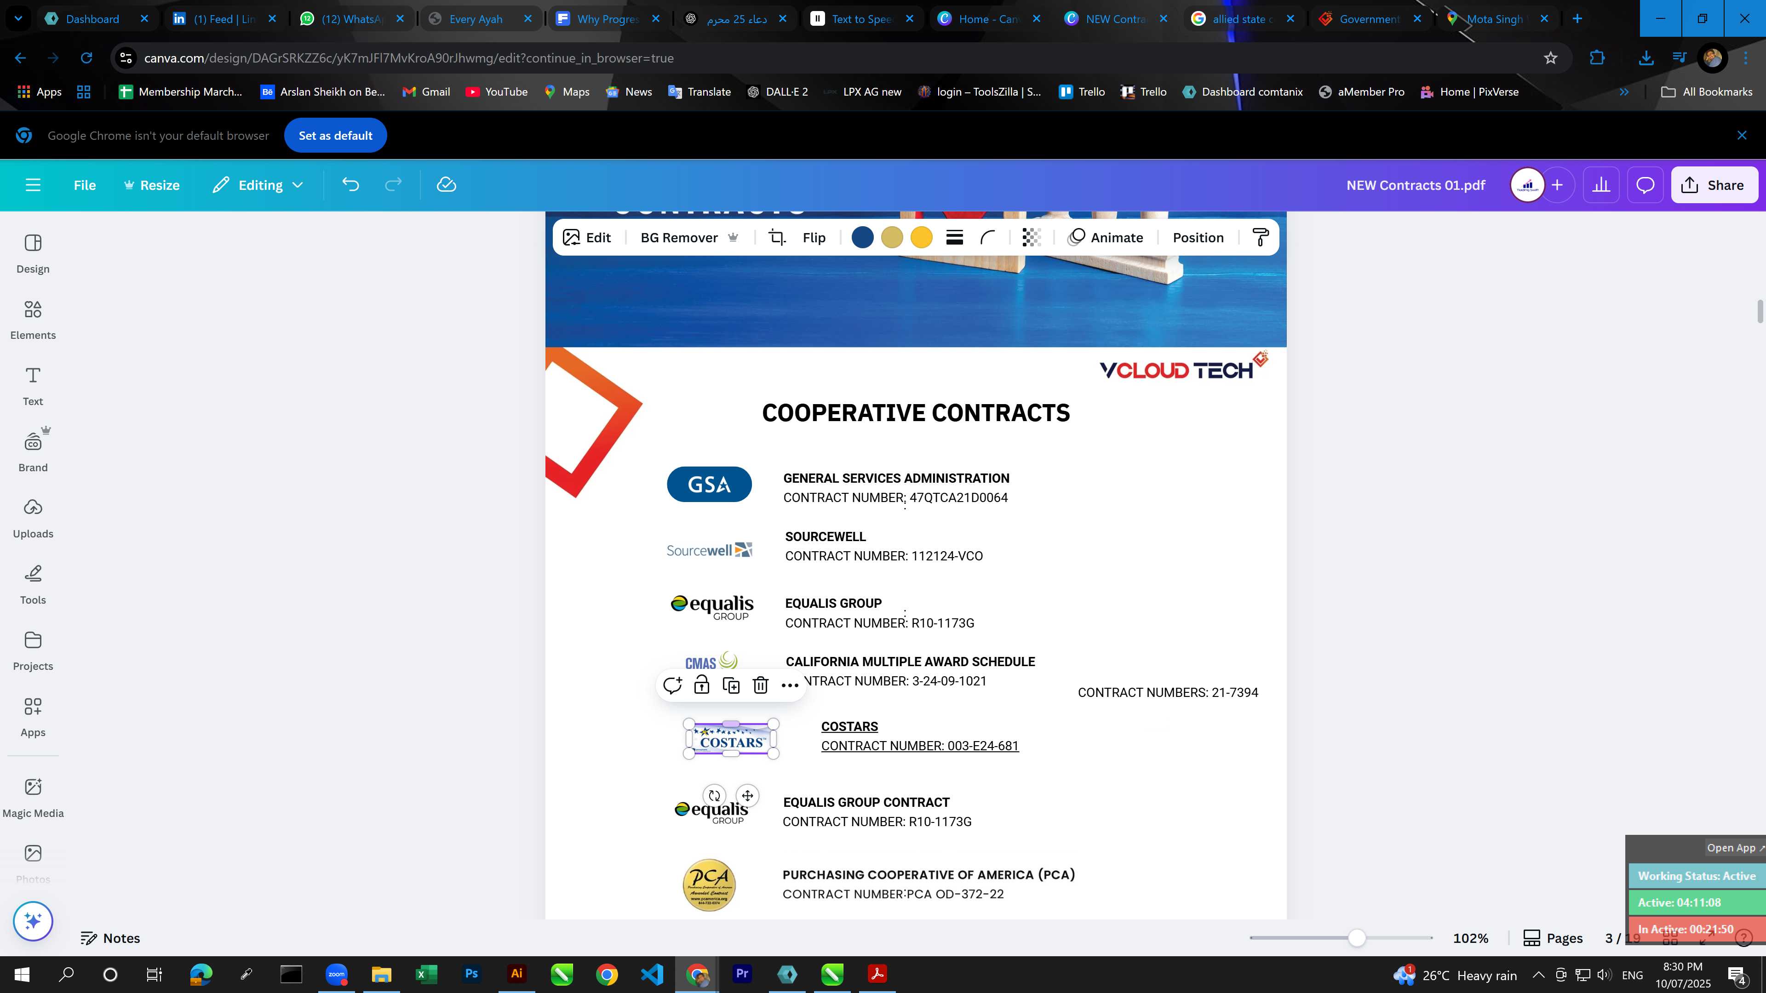Viewport: 1766px width, 993px height.
Task: Open BG Remover
Action: 689,238
